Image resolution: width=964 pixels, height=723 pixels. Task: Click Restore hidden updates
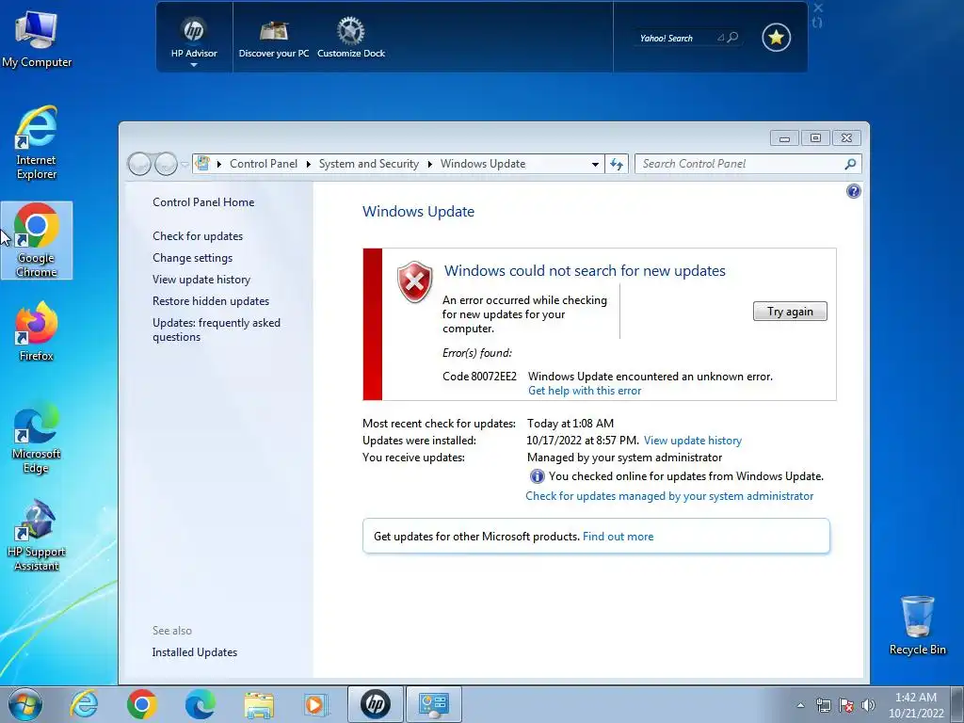(x=211, y=300)
